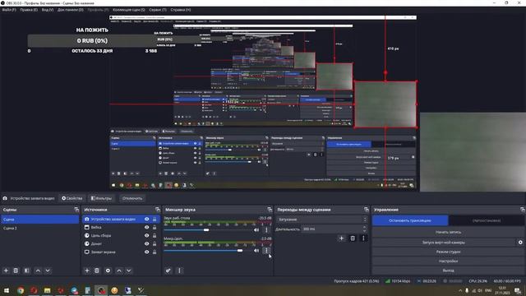Toggle lock on Вебка source

(155, 227)
